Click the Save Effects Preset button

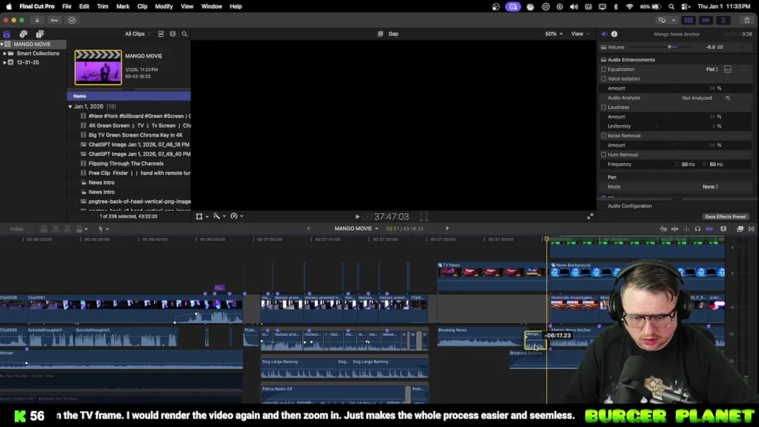coord(725,216)
